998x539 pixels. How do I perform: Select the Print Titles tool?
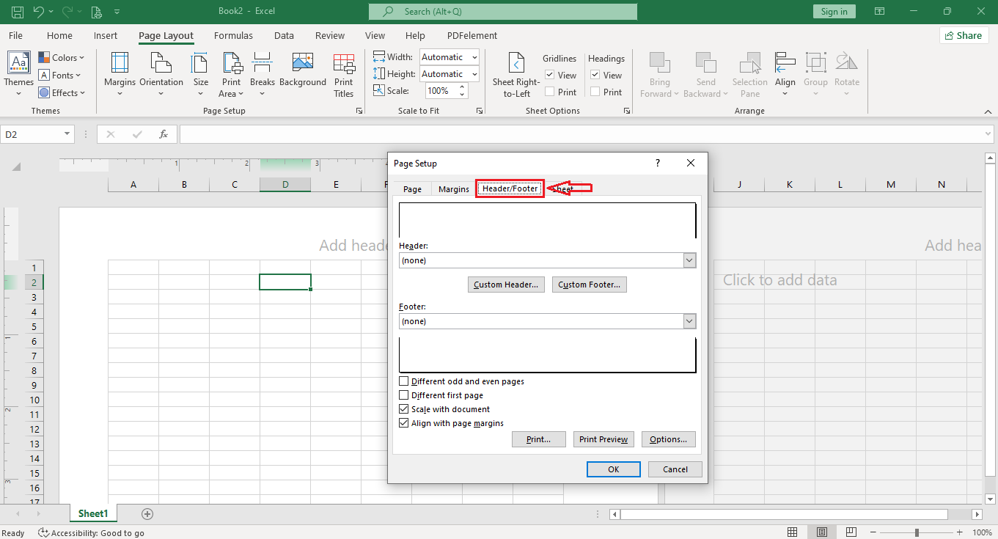343,74
